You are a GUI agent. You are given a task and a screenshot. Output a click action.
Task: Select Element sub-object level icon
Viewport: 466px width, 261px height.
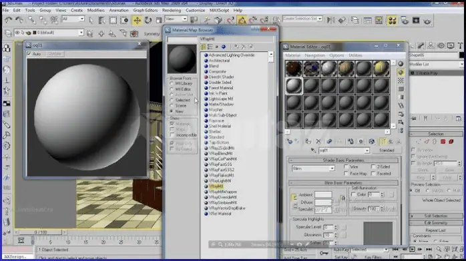[451, 142]
